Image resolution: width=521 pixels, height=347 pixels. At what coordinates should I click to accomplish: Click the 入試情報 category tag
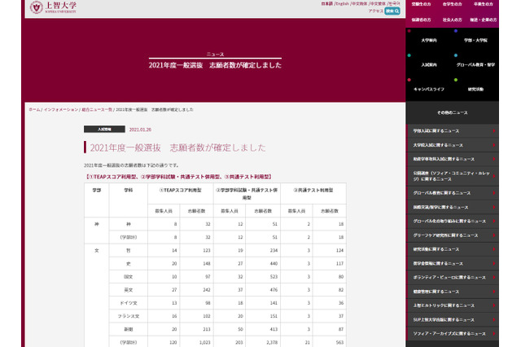tap(104, 130)
